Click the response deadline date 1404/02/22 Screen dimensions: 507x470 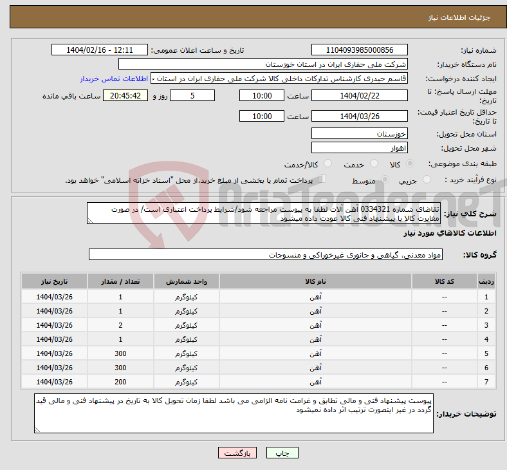[359, 95]
